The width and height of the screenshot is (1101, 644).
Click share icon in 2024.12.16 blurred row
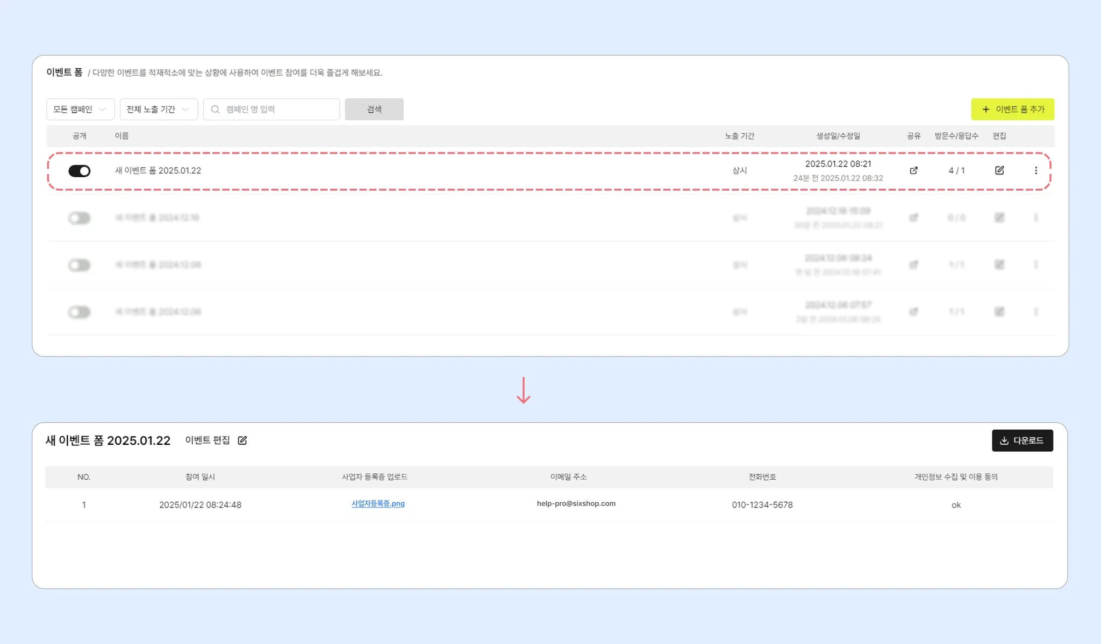[x=913, y=218]
